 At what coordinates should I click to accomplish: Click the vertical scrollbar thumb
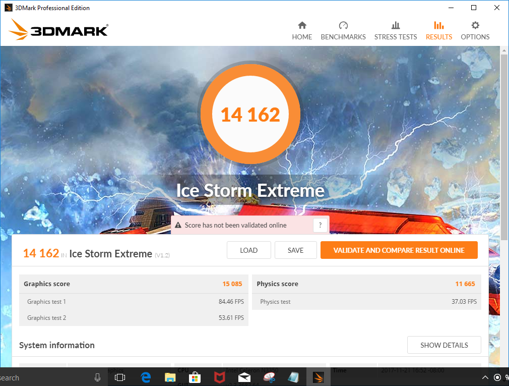pyautogui.click(x=504, y=147)
